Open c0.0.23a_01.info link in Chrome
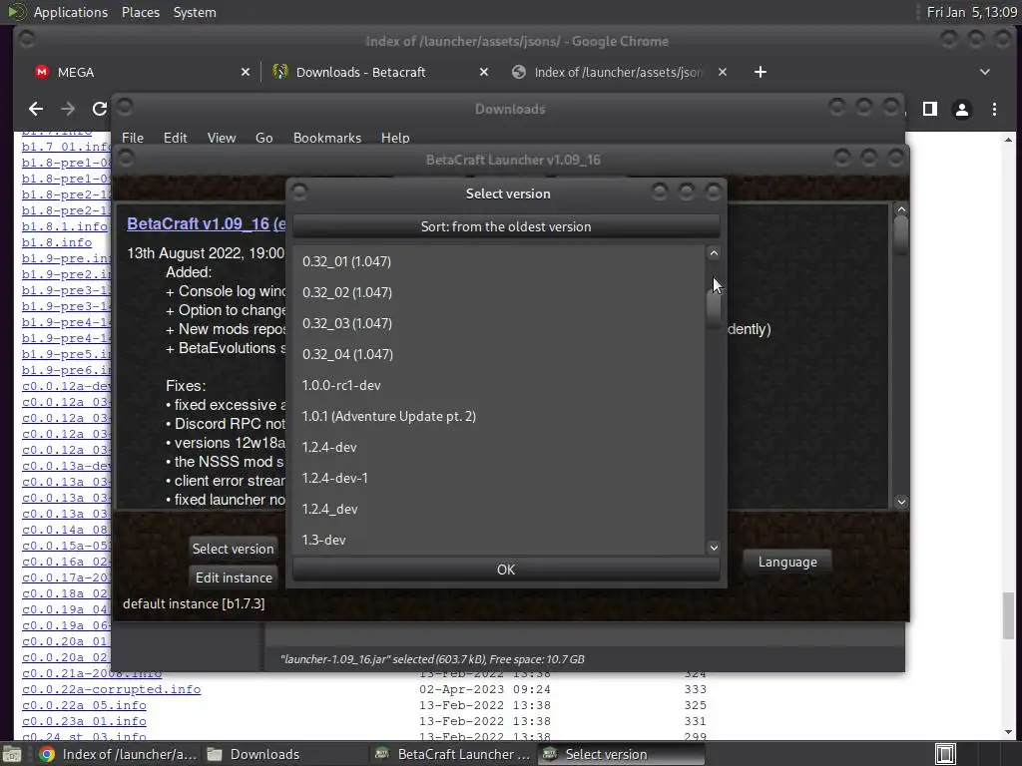This screenshot has height=766, width=1022. pyautogui.click(x=84, y=721)
